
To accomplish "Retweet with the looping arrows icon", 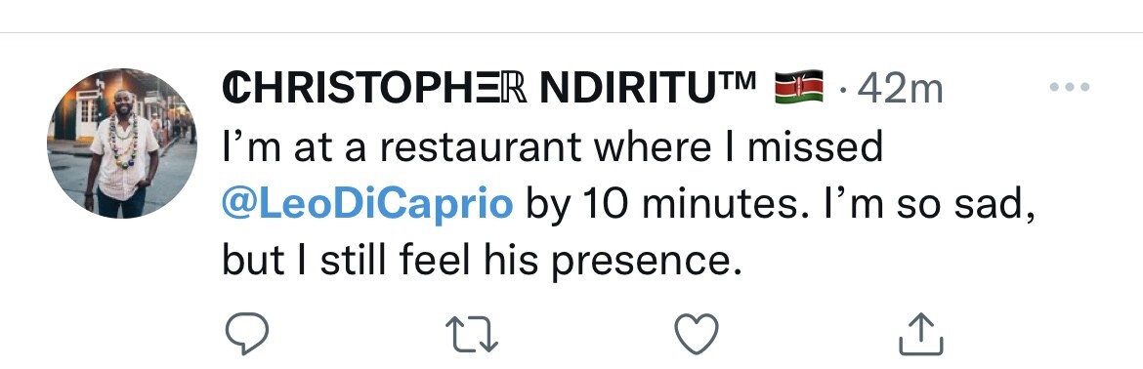I will 471,334.
